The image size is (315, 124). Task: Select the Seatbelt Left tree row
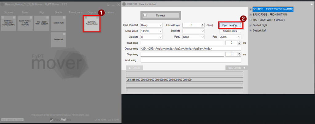pyautogui.click(x=260, y=31)
